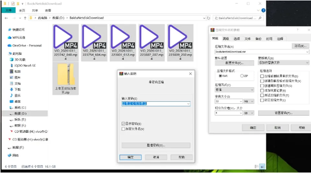Open recent locations dropdown beside navigation arrows
Screen dimensions: 311x173
pyautogui.click(x=20, y=18)
